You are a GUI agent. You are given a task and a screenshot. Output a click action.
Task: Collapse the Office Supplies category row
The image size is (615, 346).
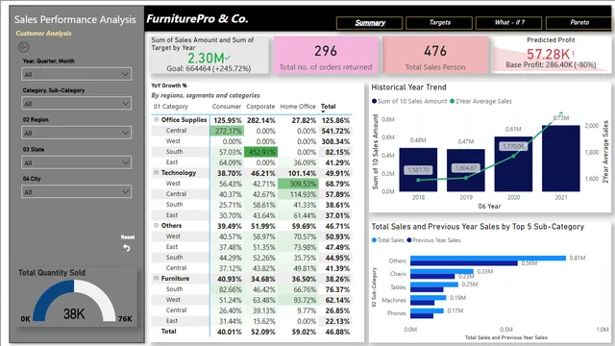click(x=156, y=119)
